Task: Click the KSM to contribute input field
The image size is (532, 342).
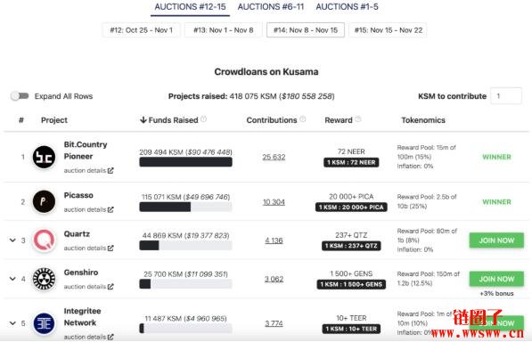Action: tap(506, 96)
